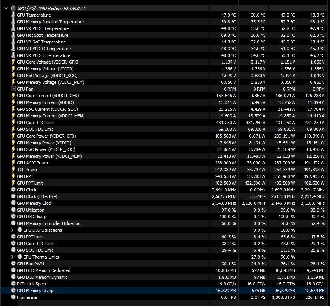This screenshot has width=330, height=306.
Task: Select the GPU SoC Power (VDDCR_SOC) label
Action: pyautogui.click(x=46, y=149)
